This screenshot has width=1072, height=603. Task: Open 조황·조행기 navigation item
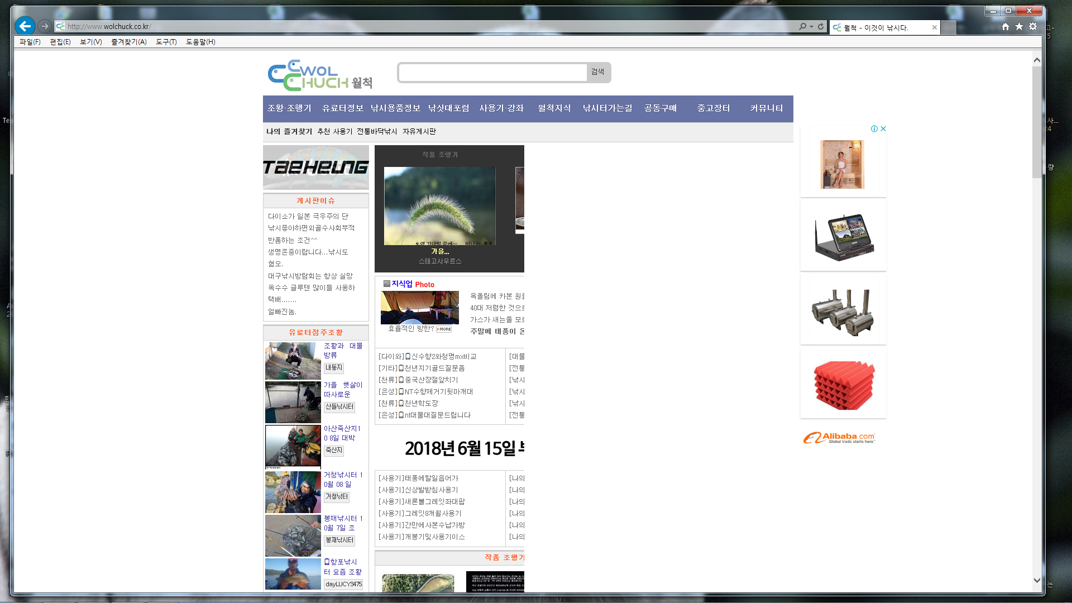[x=289, y=108]
